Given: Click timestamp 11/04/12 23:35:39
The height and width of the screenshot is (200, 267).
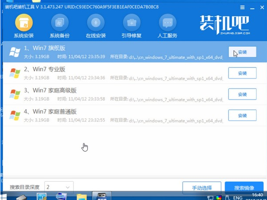Looking at the screenshot, I should pos(86,57).
